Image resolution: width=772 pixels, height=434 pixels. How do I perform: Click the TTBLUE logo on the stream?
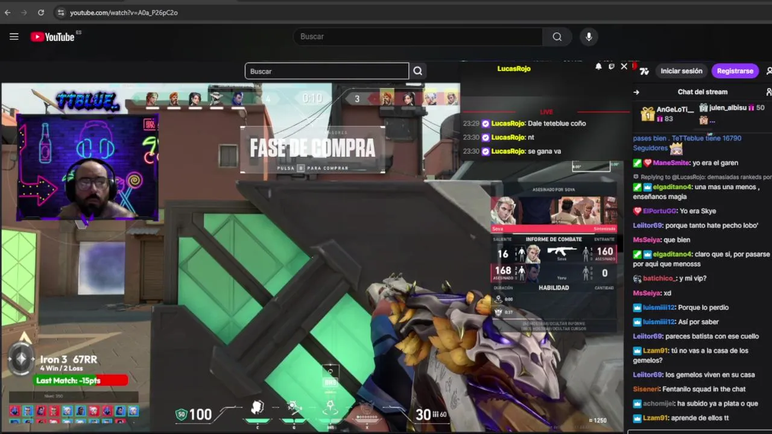click(88, 102)
